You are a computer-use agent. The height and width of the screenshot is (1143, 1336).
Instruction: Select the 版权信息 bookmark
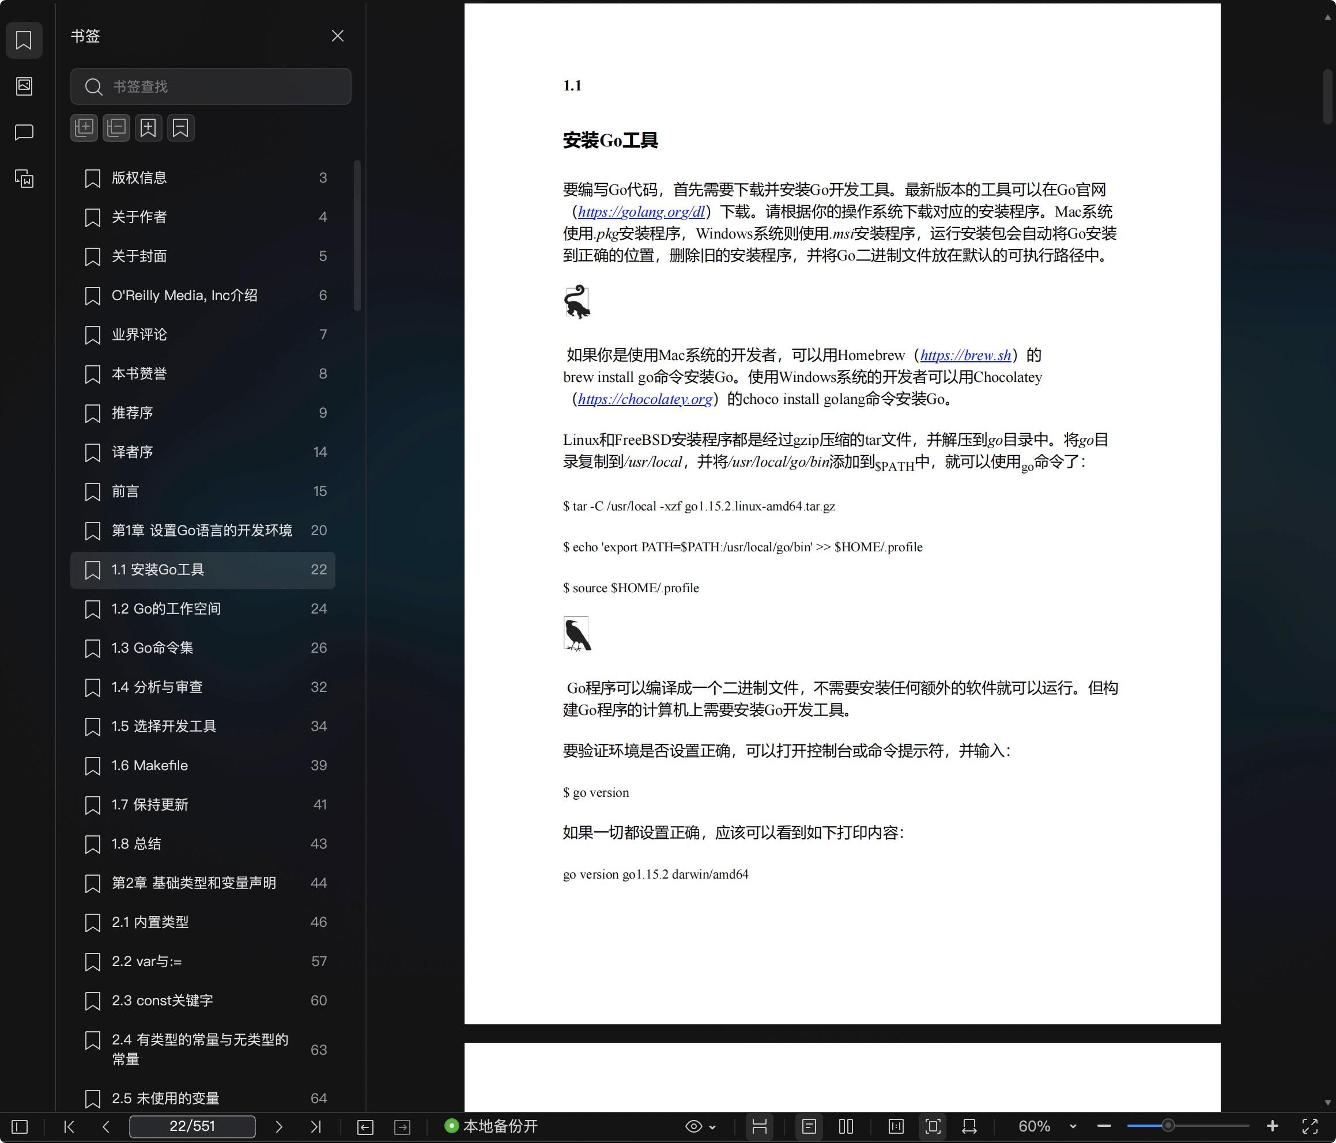(x=203, y=178)
